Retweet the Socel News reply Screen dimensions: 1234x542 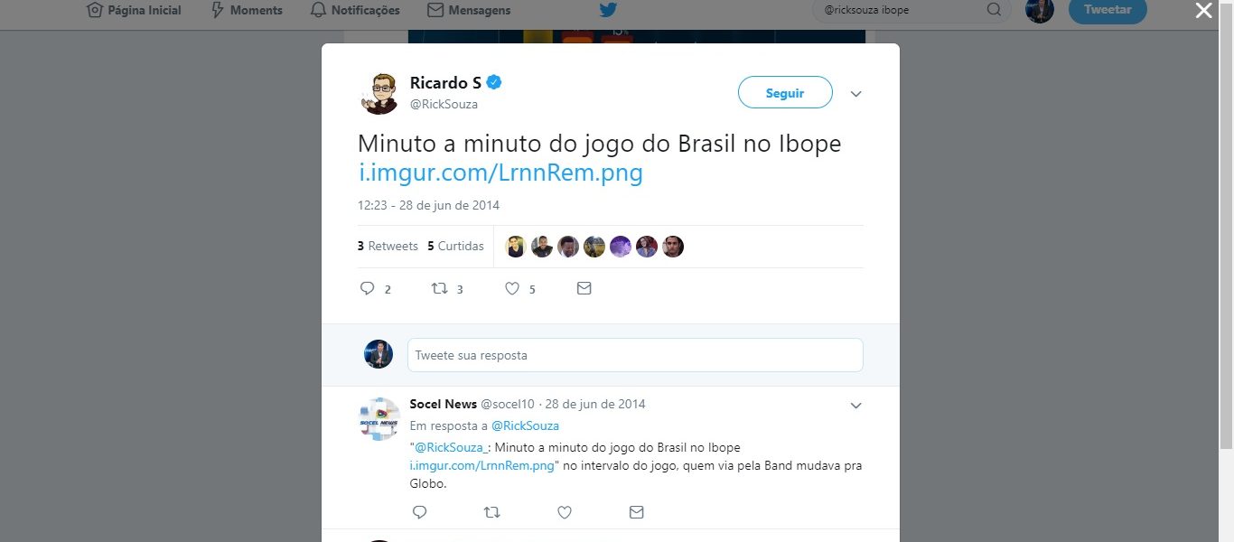click(492, 512)
